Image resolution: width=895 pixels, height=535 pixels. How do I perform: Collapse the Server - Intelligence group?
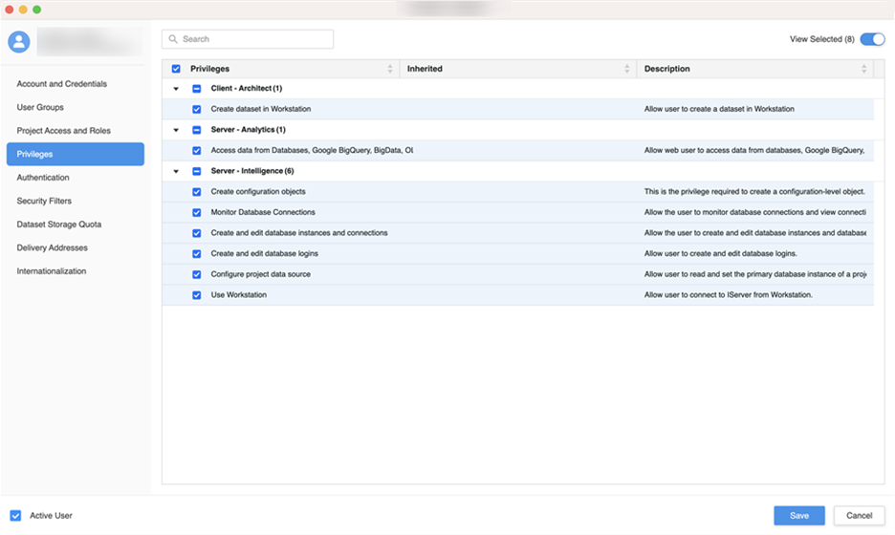click(x=176, y=171)
